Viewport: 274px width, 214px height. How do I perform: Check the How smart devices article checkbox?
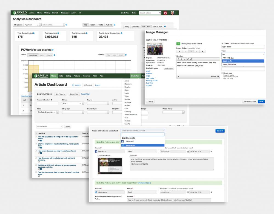point(36,151)
